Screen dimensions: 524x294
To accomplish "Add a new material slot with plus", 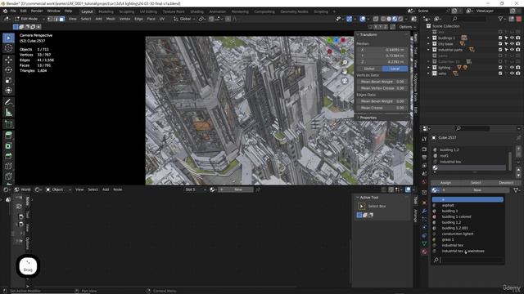I will click(518, 149).
